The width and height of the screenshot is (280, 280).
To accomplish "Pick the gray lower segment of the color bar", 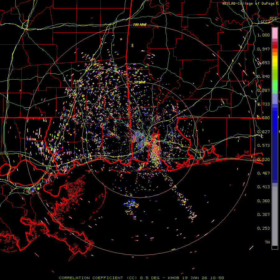I will (275, 216).
